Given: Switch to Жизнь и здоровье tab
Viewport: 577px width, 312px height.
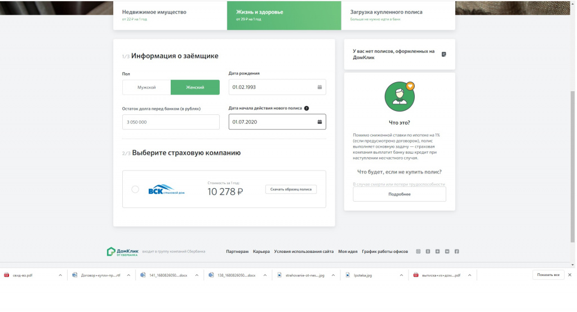Looking at the screenshot, I should (x=284, y=15).
